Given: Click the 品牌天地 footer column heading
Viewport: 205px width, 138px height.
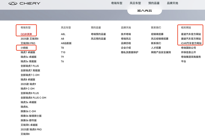Looking at the screenshot, I should [126, 28].
